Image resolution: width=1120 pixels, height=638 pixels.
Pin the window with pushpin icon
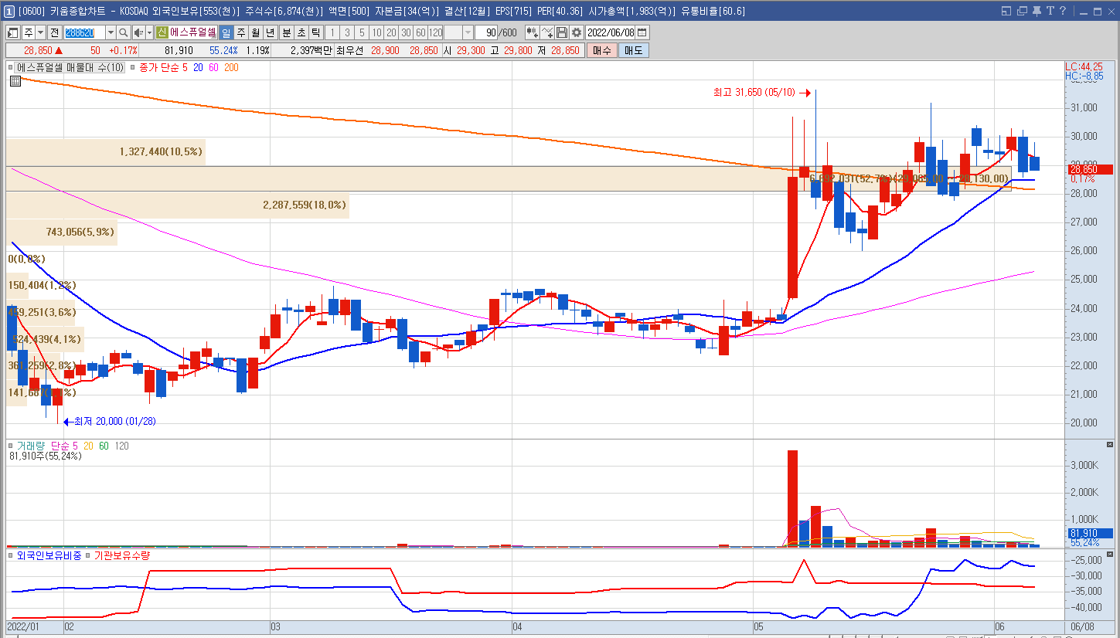(x=1037, y=11)
